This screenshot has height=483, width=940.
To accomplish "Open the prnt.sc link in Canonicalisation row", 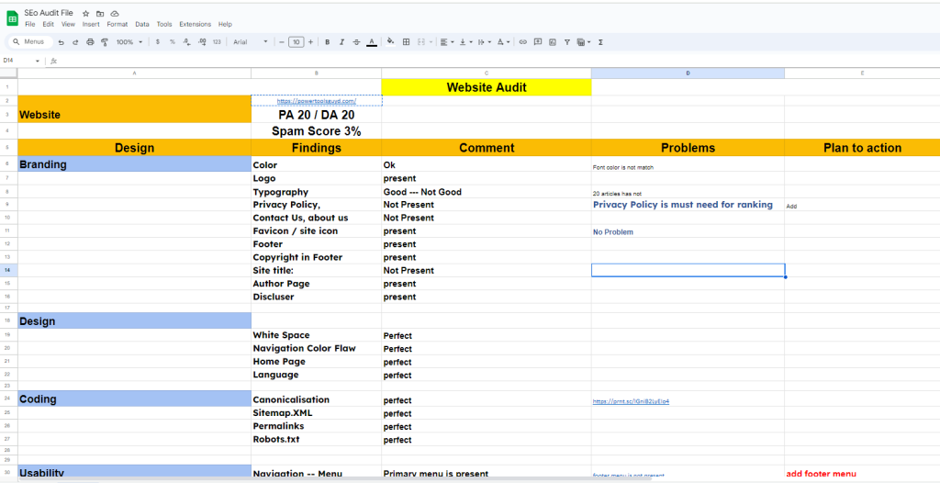I will pos(631,401).
